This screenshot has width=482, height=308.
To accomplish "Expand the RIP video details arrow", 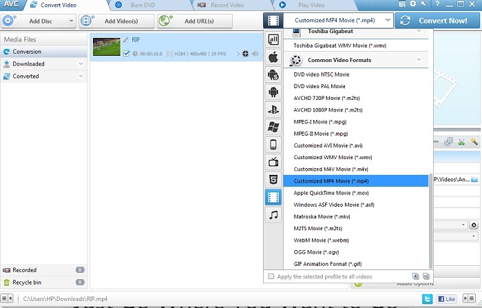I will click(238, 54).
